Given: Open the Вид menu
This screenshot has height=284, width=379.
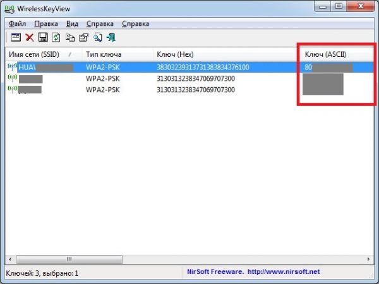Looking at the screenshot, I should (72, 24).
